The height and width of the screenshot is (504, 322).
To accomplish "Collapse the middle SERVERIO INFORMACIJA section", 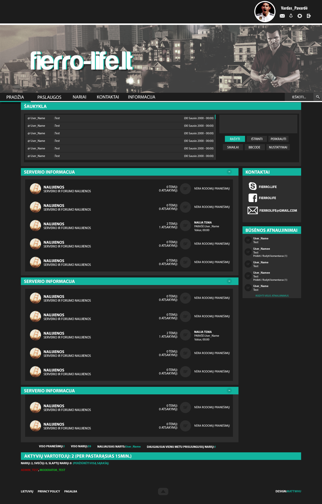I will click(229, 281).
